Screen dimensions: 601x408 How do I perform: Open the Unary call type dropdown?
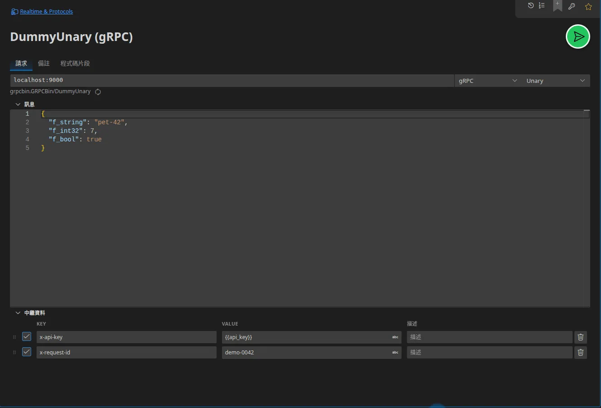tap(556, 81)
